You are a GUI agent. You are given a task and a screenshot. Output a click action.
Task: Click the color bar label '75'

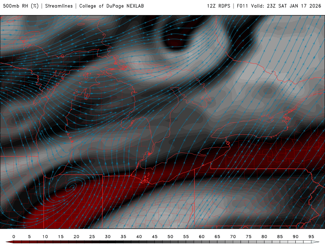(x=249, y=237)
